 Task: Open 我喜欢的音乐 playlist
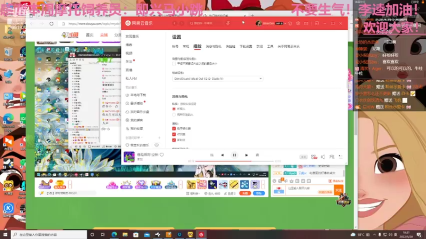[x=137, y=145]
